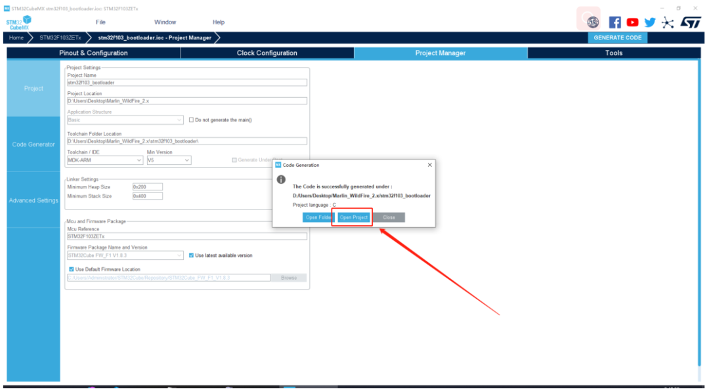Click the info icon in Code Generation dialog

[x=281, y=179]
